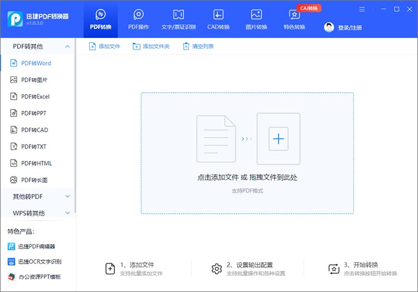The width and height of the screenshot is (418, 292).
Task: Click the 清空列表 toolbar button
Action: [198, 46]
